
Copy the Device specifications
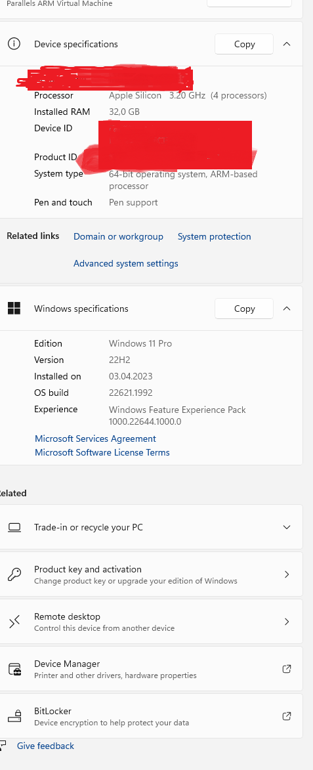click(244, 44)
